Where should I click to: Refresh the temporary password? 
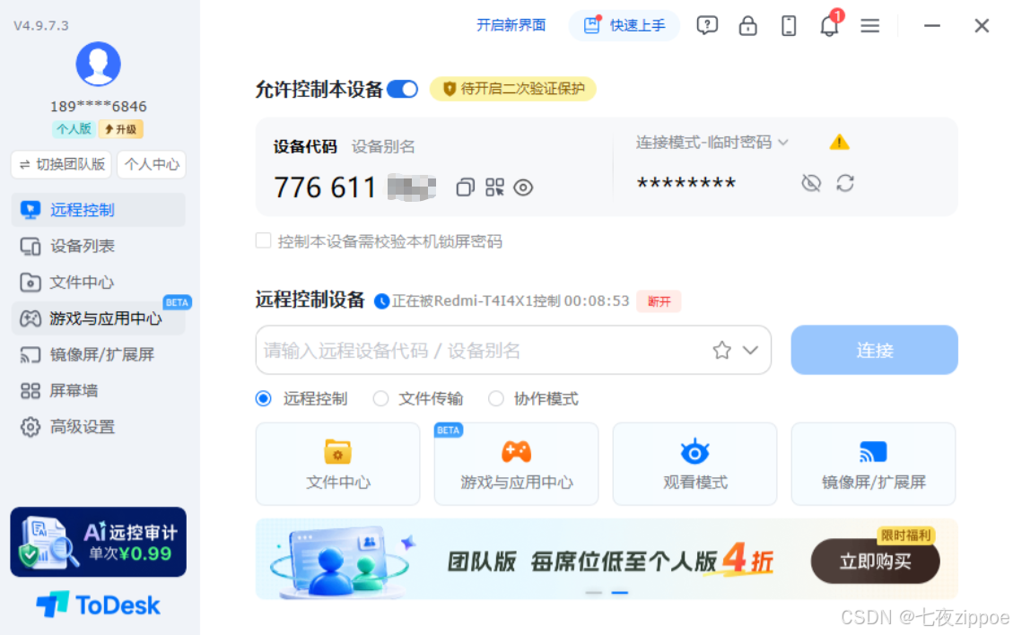point(845,183)
